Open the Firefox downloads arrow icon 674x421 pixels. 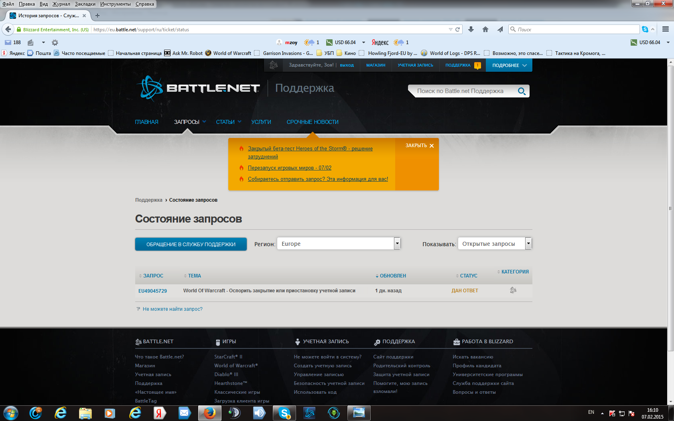pos(471,29)
